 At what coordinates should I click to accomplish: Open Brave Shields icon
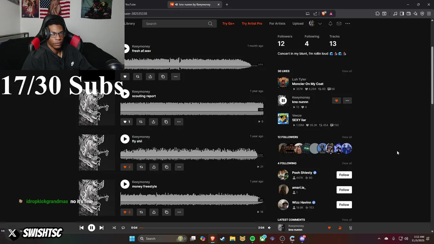pos(324,14)
